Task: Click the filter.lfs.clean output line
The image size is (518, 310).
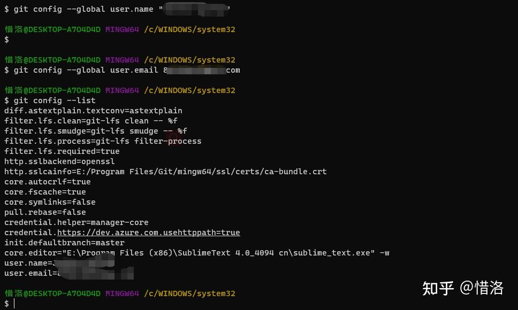Action: [90, 121]
